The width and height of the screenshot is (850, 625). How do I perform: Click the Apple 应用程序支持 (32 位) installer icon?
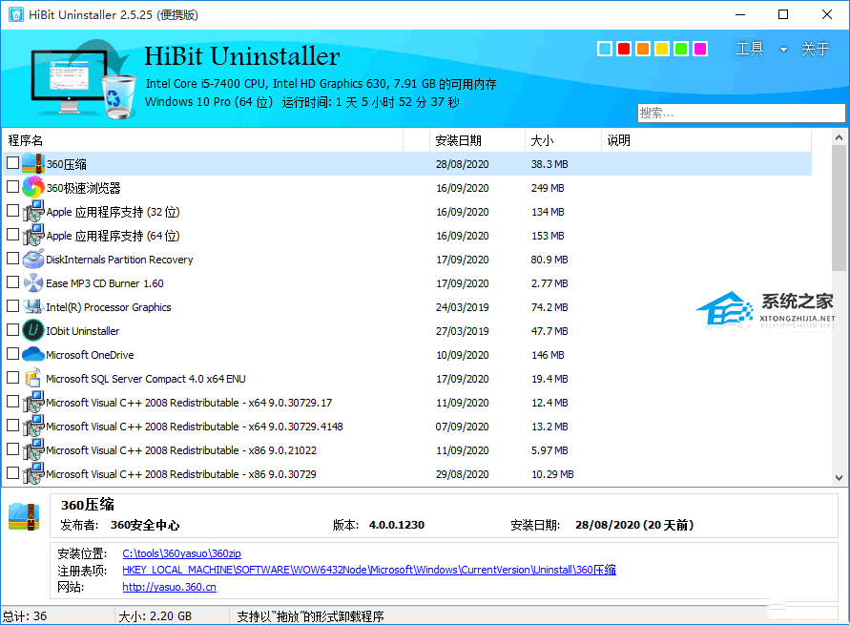[x=33, y=212]
